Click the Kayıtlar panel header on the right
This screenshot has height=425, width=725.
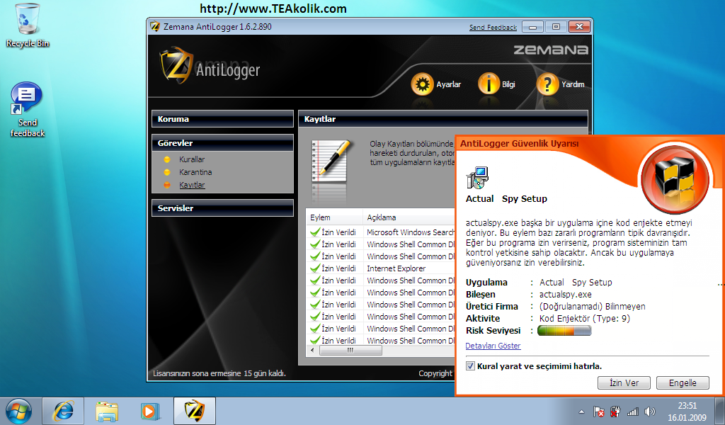click(x=443, y=119)
